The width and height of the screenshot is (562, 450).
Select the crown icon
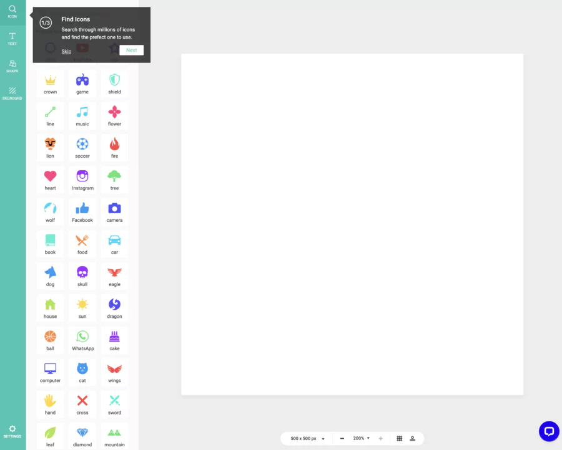(50, 82)
